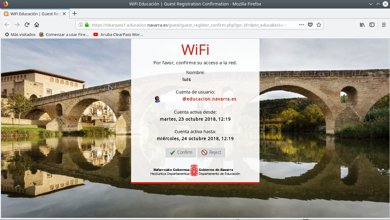
Task: Confirm the network access registration
Action: [181, 152]
